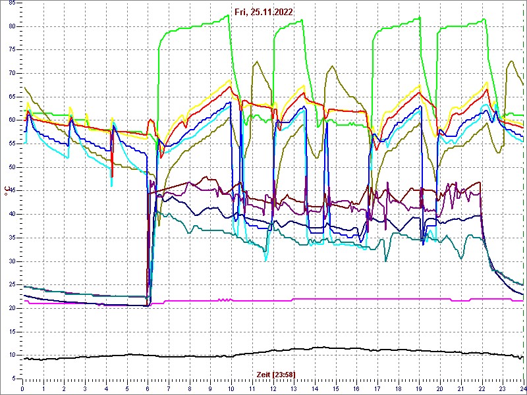
Task: Click the 60 value on the temperature axis
Action: pos(11,120)
